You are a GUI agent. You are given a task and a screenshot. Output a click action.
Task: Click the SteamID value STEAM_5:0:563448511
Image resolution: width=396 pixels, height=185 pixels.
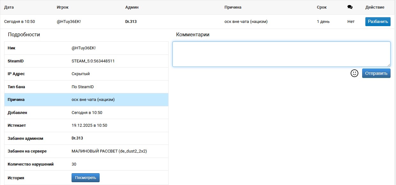click(x=93, y=61)
